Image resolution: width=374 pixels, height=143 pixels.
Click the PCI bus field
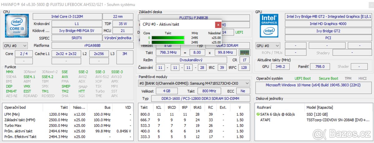(328, 38)
